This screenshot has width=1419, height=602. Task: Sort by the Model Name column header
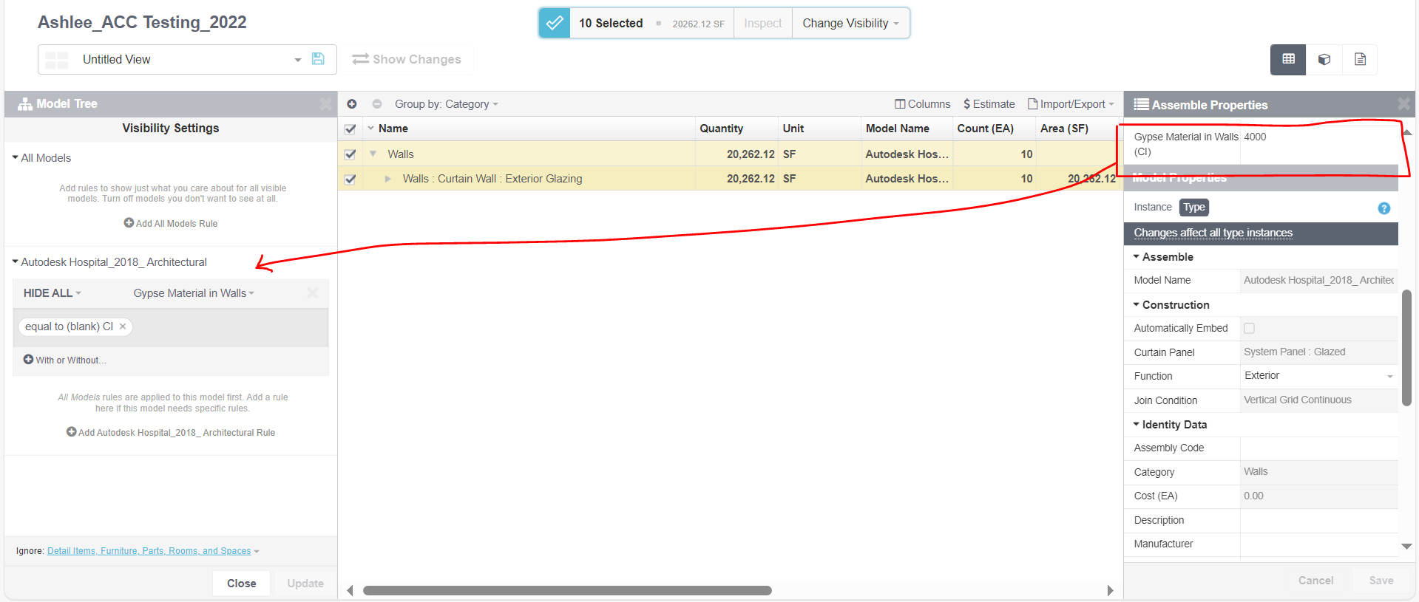897,129
